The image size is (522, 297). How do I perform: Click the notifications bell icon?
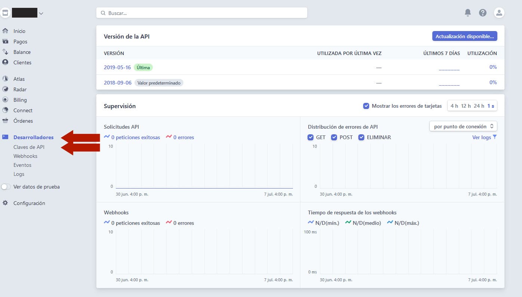coord(467,13)
